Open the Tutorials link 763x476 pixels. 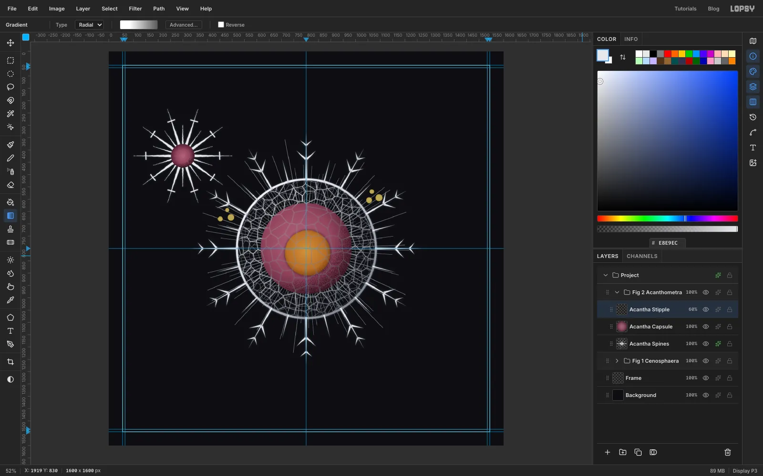[x=685, y=9]
